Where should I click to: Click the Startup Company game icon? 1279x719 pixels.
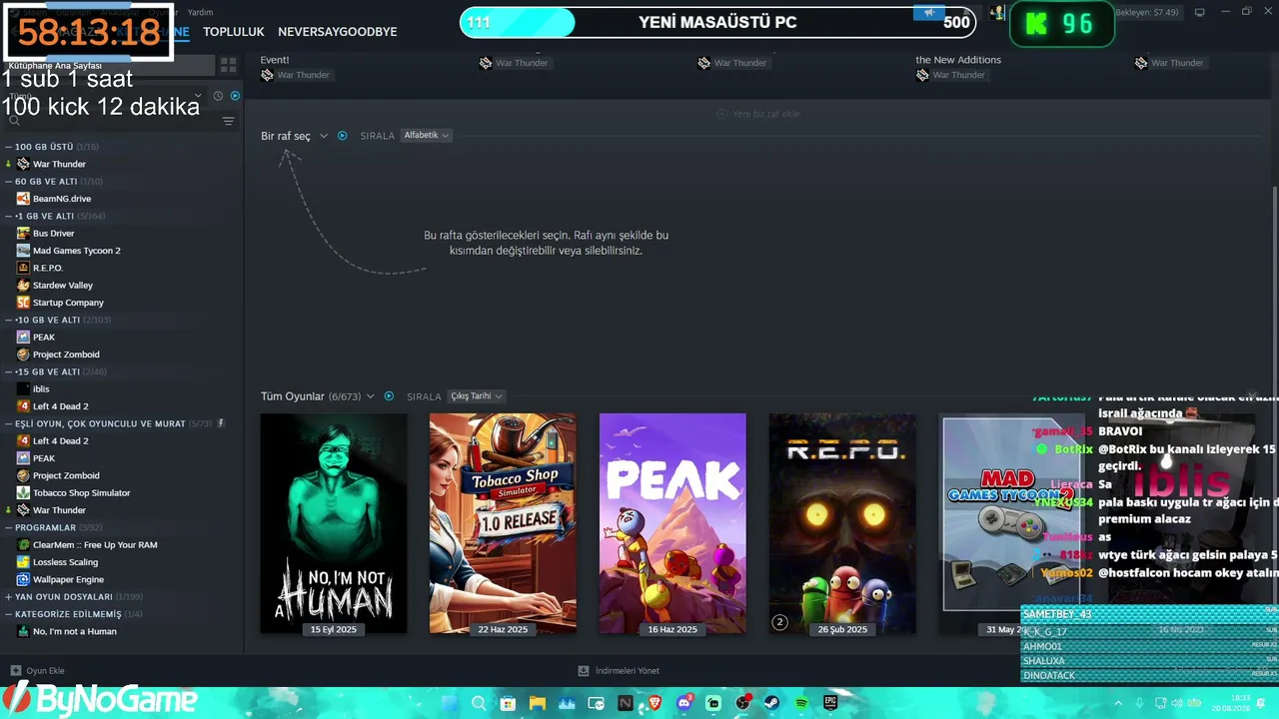(23, 303)
